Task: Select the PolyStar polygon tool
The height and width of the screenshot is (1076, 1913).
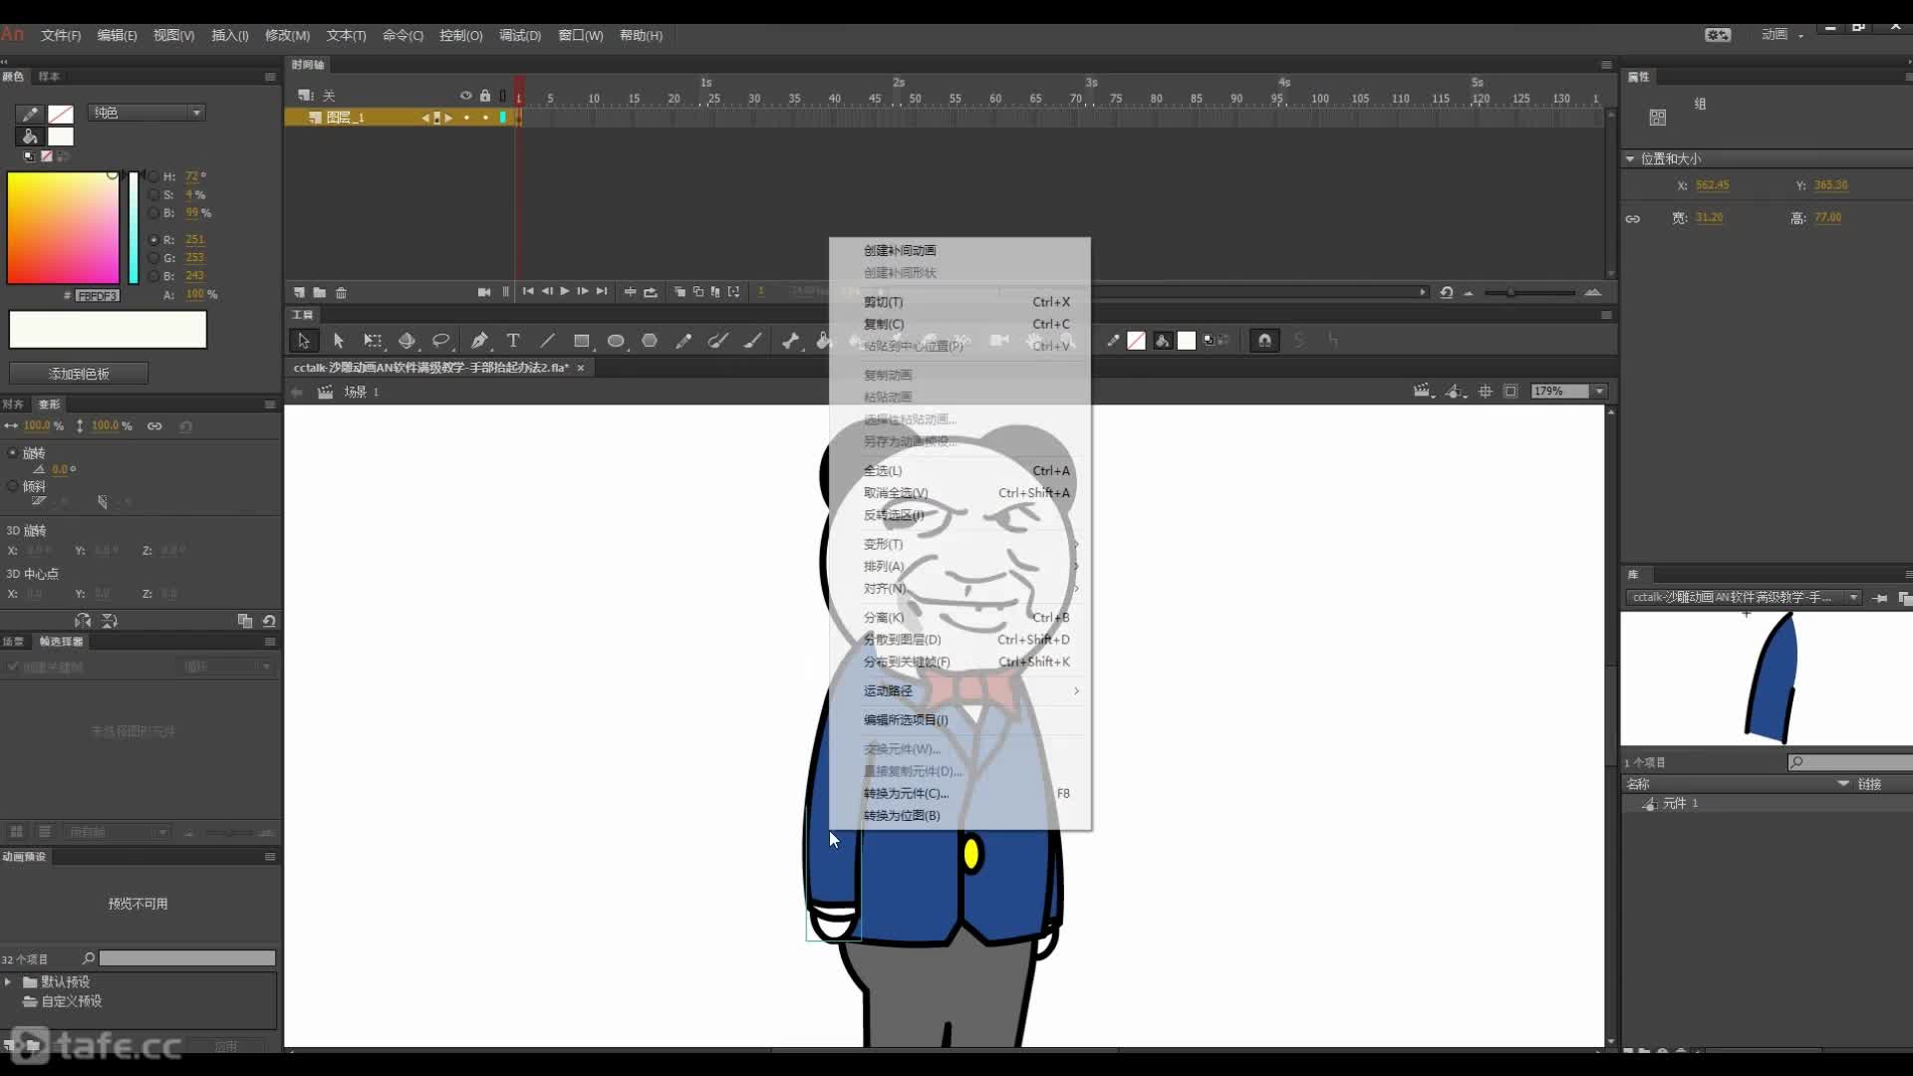Action: coord(650,341)
